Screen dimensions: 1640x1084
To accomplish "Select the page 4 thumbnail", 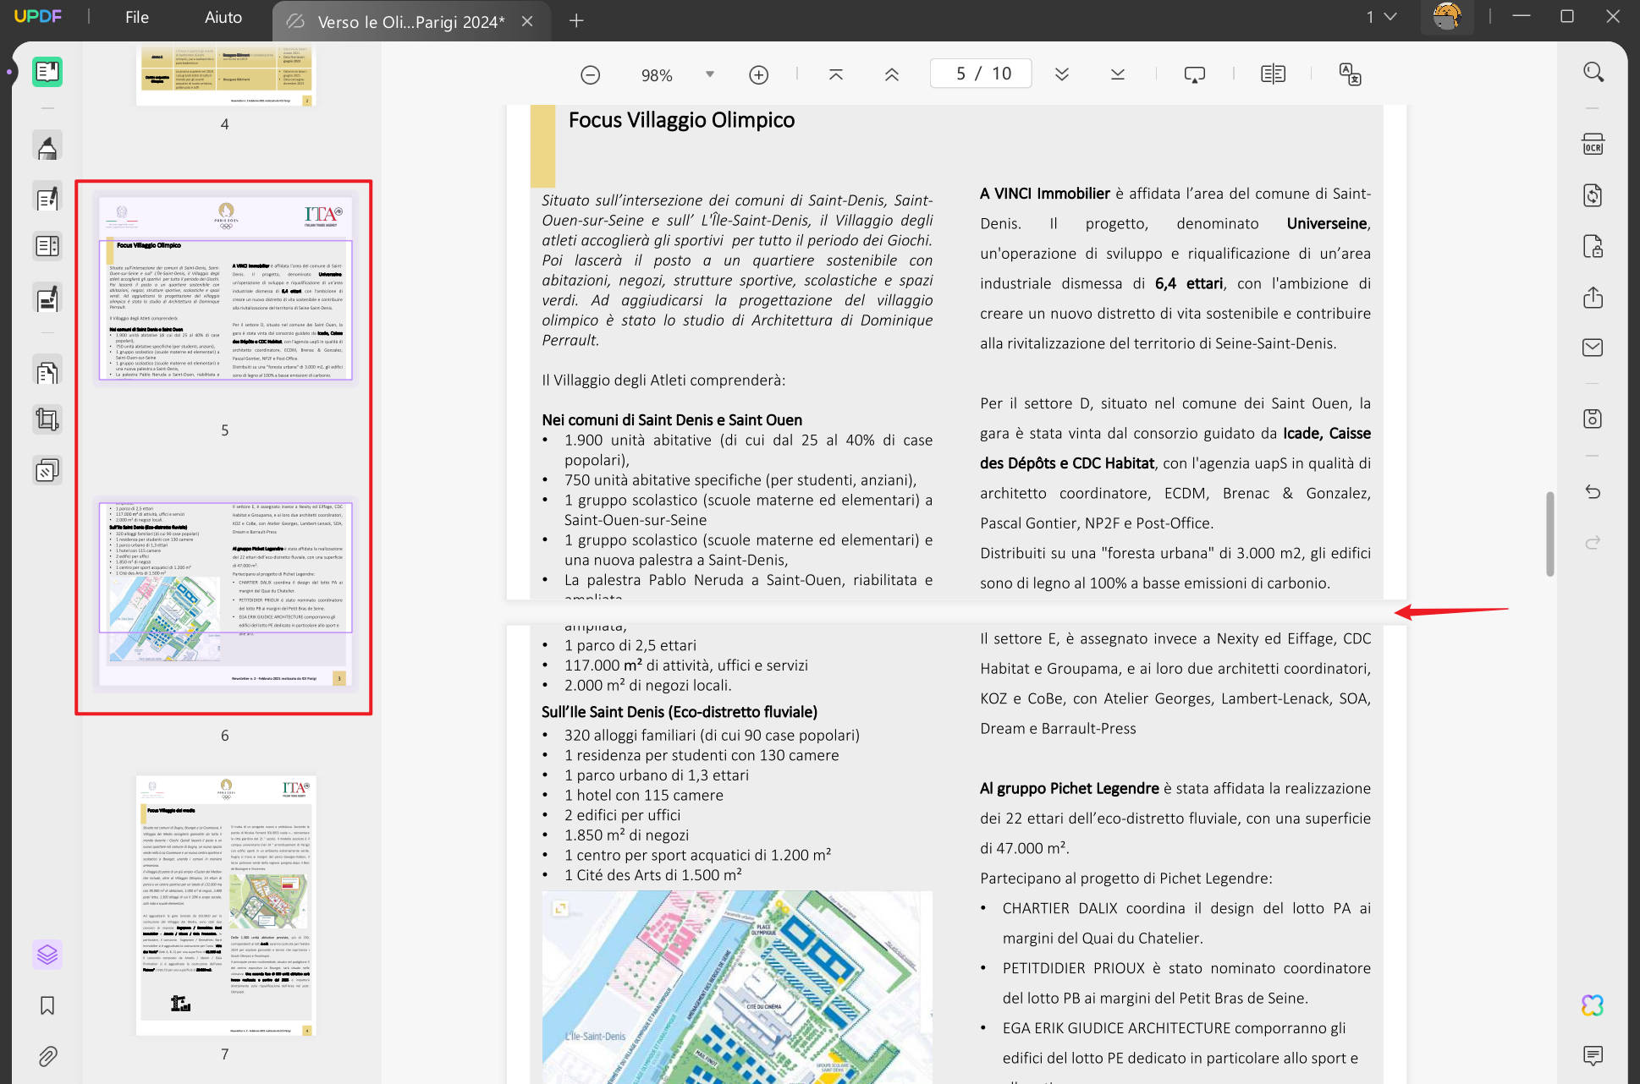I will coord(224,75).
